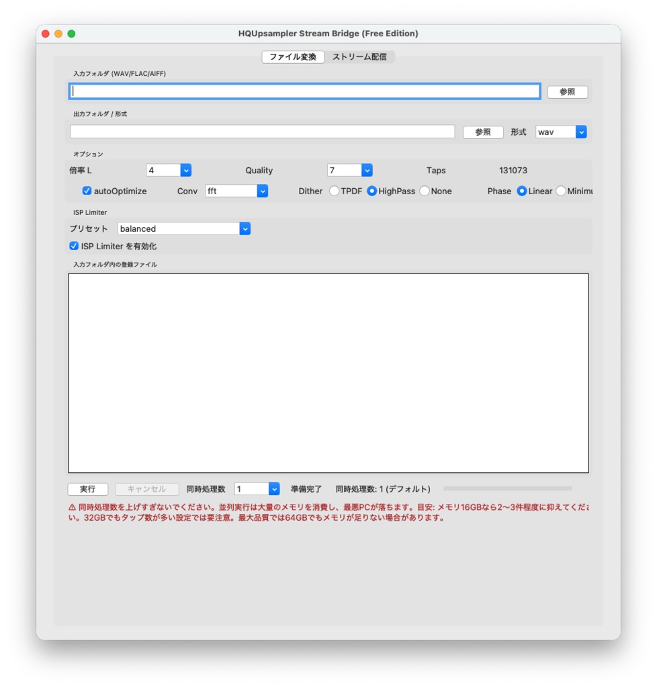This screenshot has height=688, width=657.
Task: Select the ファイル変換 tab
Action: [294, 57]
